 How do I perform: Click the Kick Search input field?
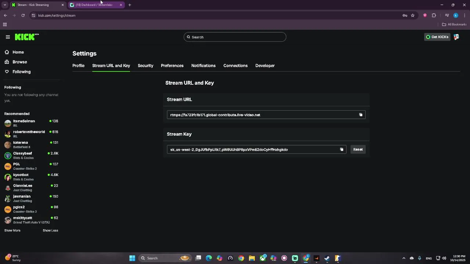[235, 37]
